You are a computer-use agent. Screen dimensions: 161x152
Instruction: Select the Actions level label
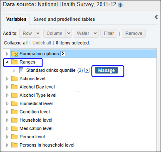tap(32, 78)
